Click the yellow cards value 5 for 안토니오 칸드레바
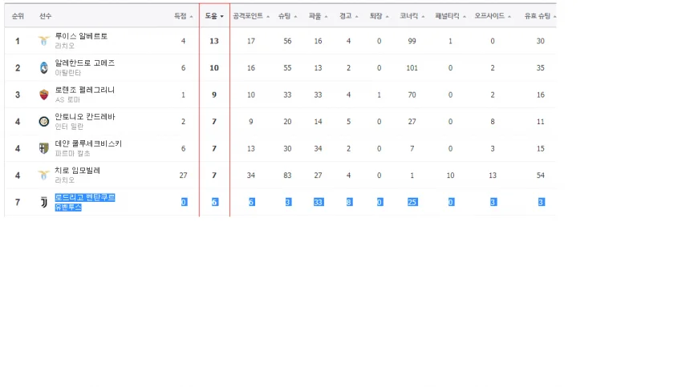 (x=348, y=121)
